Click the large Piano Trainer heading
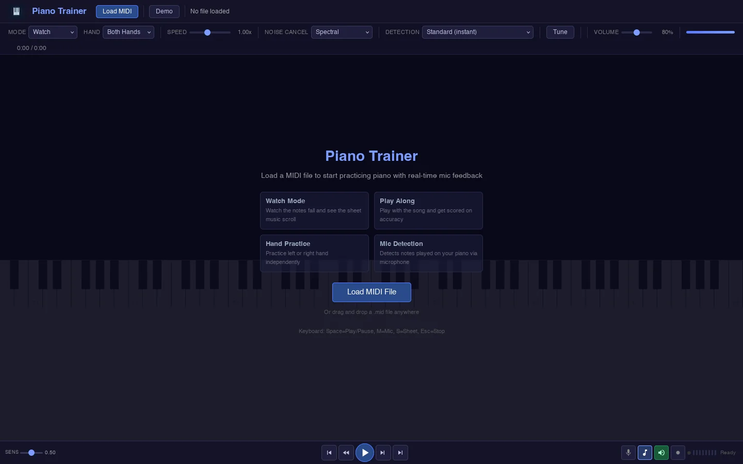743x464 pixels. (372, 156)
